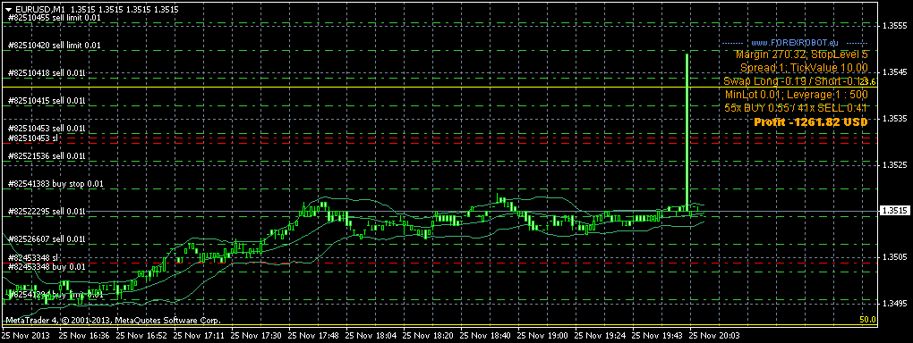Click the 25 Nov 19:24 time label

[x=601, y=336]
